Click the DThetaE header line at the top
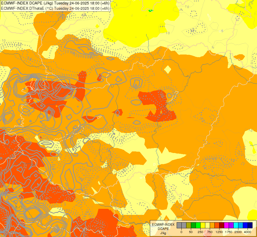The height and width of the screenshot is (237, 257). click(x=55, y=8)
